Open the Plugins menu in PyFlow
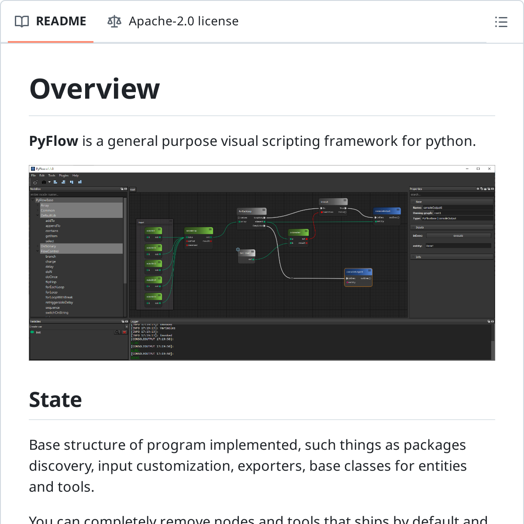 click(64, 176)
